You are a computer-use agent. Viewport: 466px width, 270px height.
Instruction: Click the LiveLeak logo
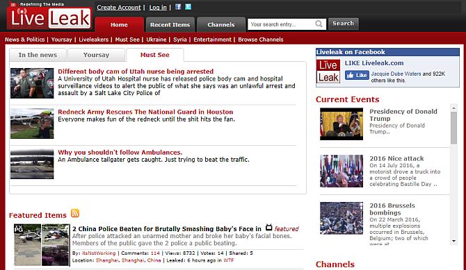(x=50, y=18)
